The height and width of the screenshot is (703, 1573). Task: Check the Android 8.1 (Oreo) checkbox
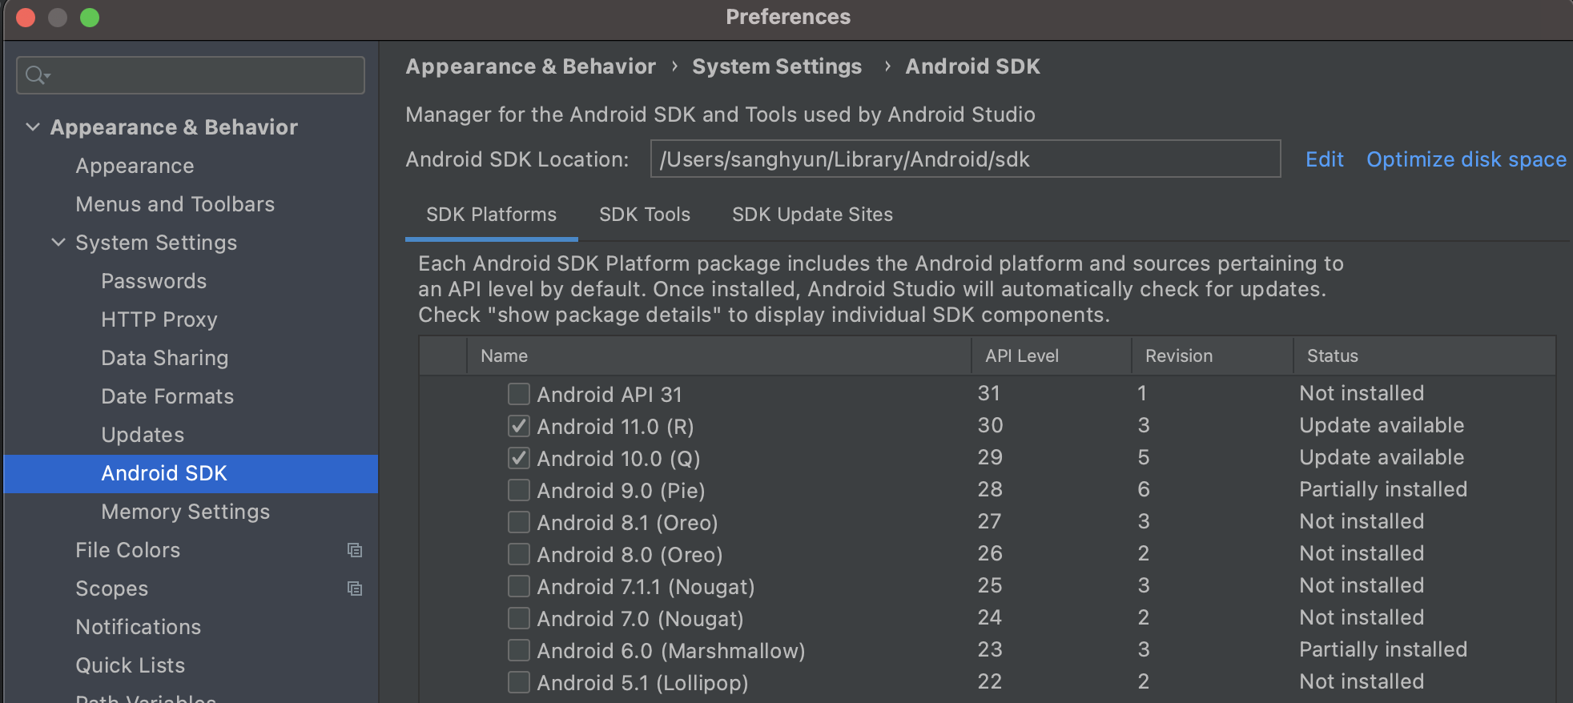click(x=519, y=522)
